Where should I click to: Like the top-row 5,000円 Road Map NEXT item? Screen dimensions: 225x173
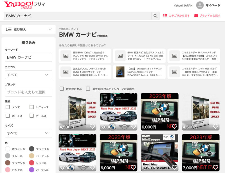[x=133, y=127]
